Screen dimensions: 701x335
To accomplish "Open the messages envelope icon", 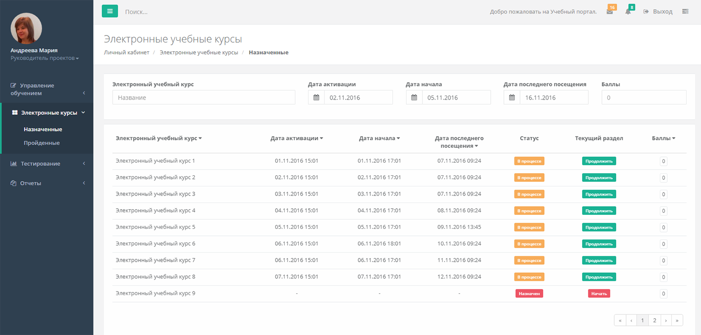I will [x=610, y=11].
